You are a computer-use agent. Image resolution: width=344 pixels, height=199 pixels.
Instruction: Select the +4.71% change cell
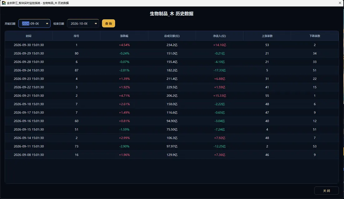124,96
